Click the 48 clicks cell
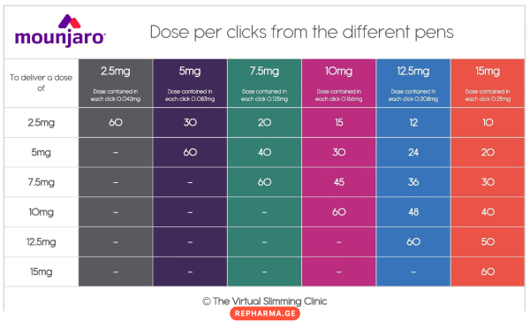The height and width of the screenshot is (321, 530). tap(413, 212)
